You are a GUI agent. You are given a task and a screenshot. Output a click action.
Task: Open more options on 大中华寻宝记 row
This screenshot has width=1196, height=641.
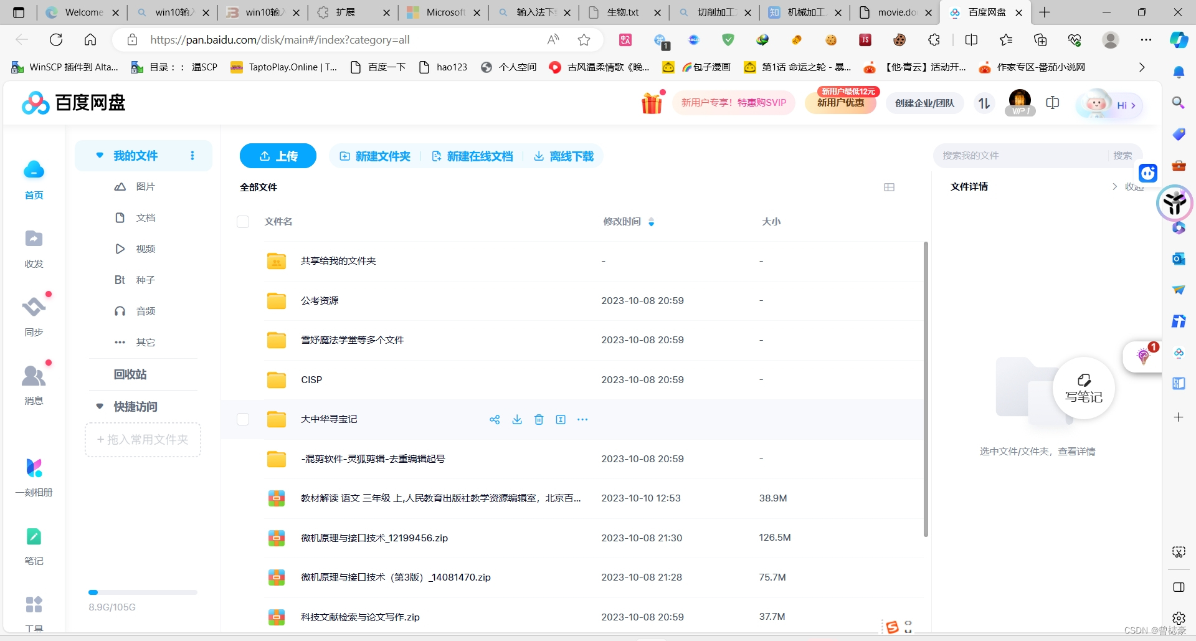point(582,419)
